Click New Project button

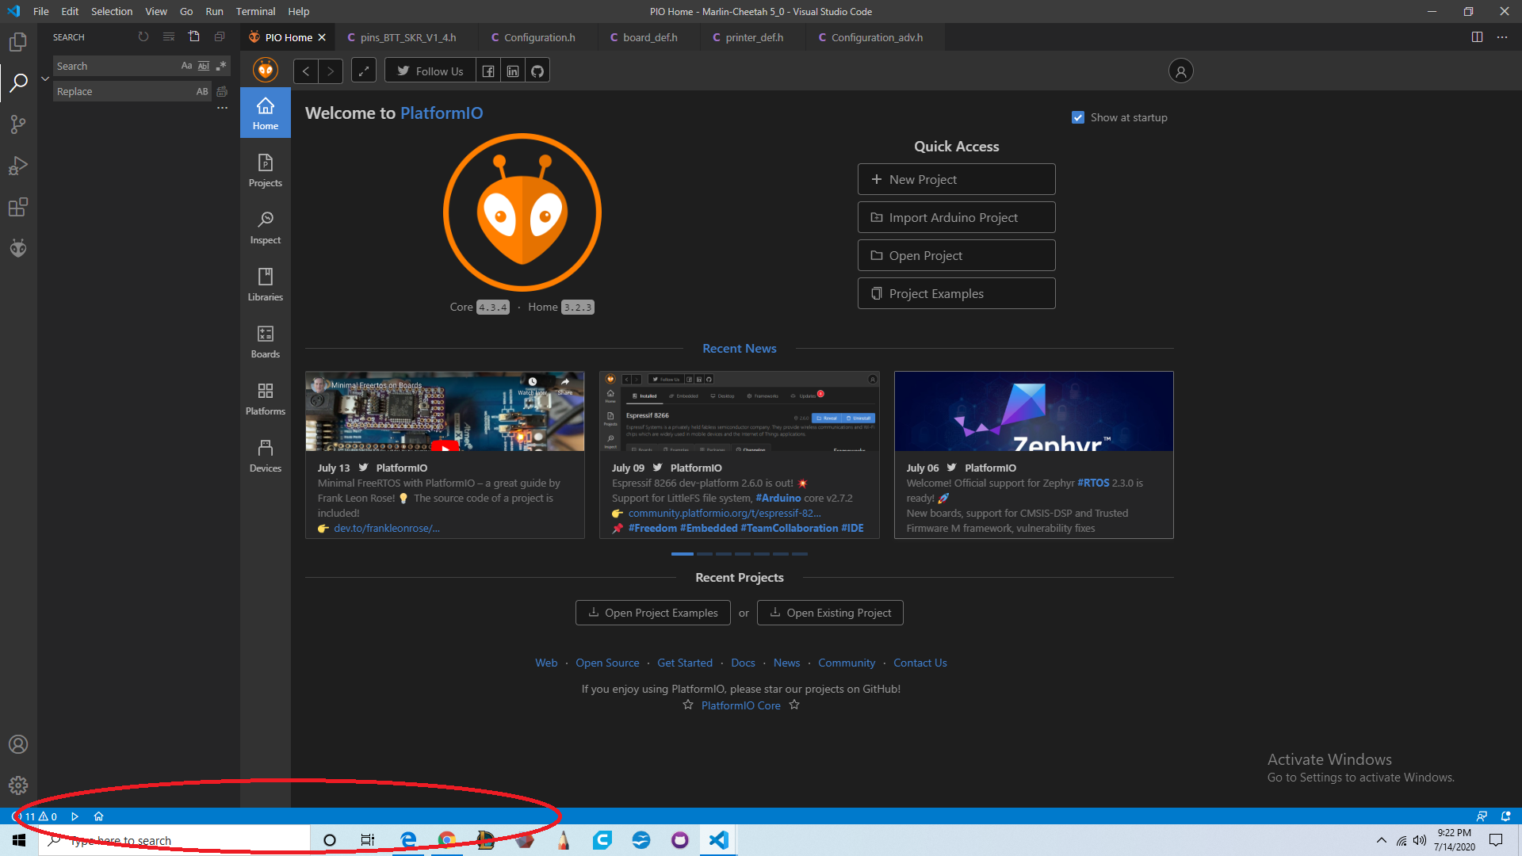956,179
